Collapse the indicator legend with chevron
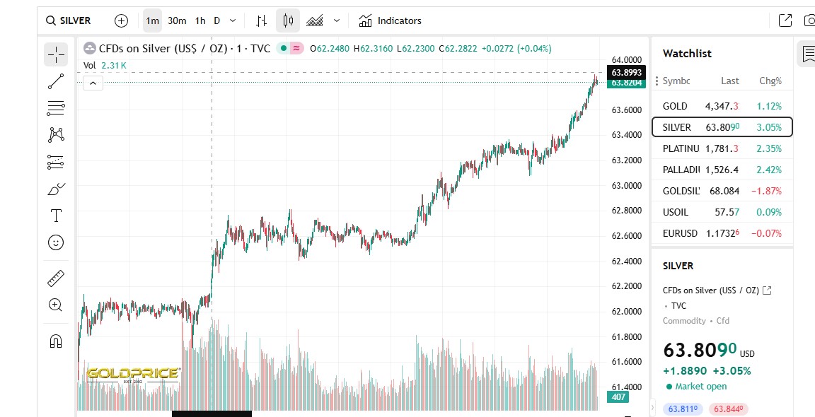Viewport: 815px width, 417px height. pos(93,83)
